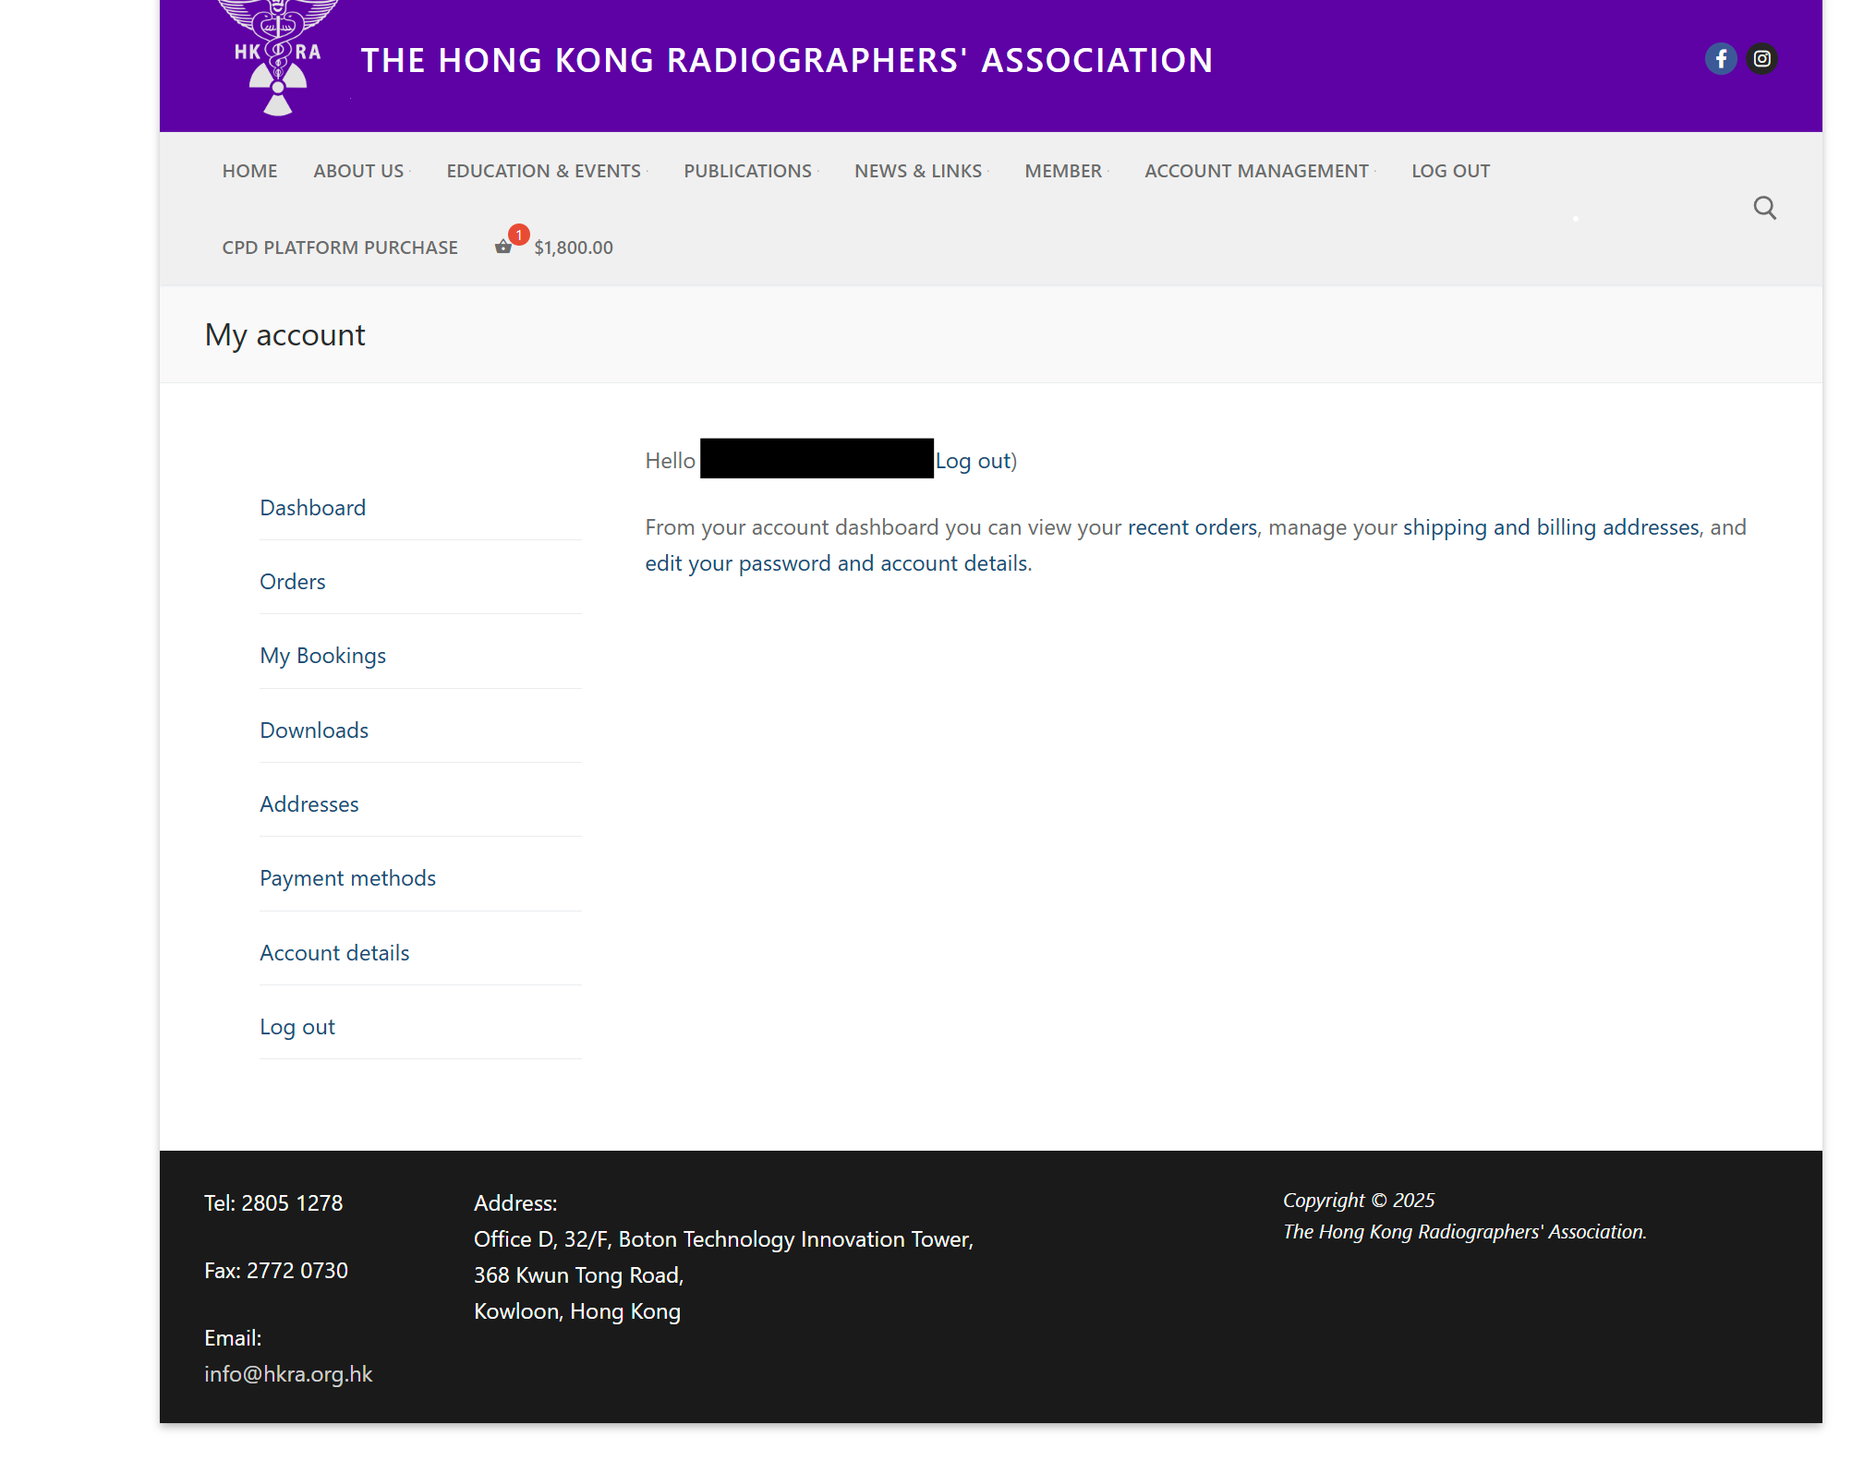Select the Dashboard sidebar item
Viewport: 1852px width, 1461px height.
pos(312,507)
